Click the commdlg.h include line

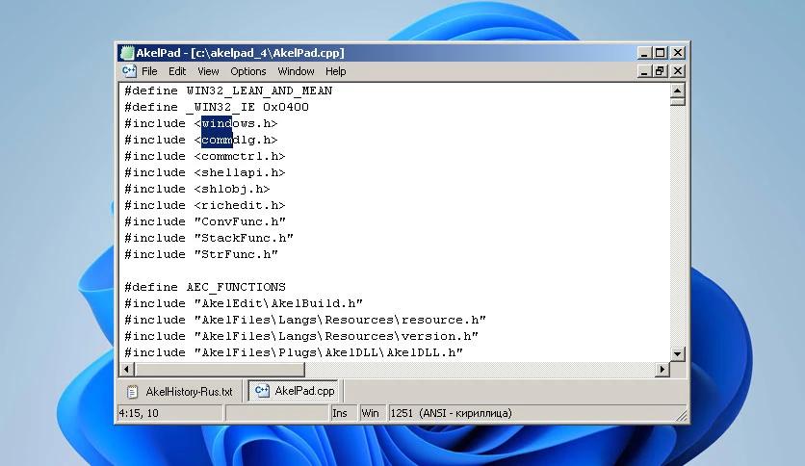click(200, 141)
